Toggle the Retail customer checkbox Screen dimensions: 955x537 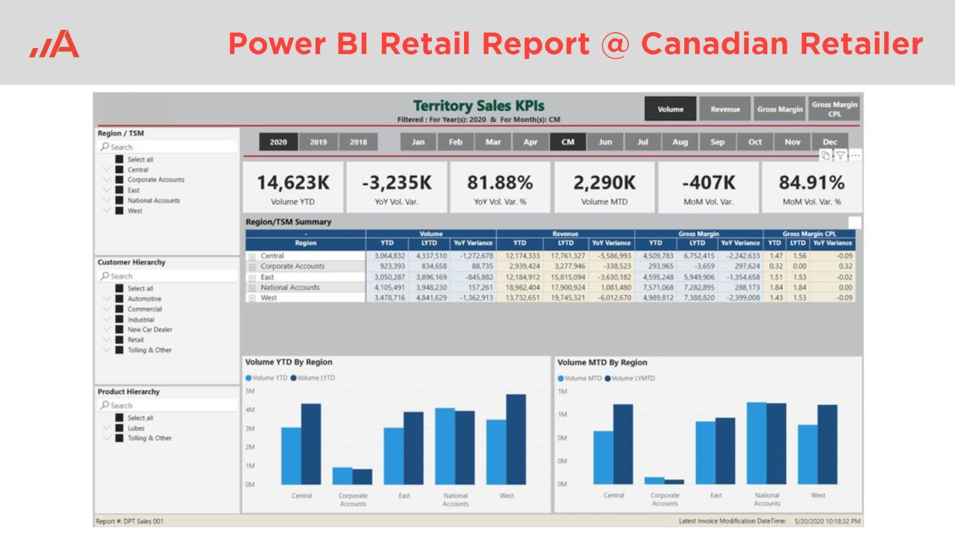[x=119, y=339]
